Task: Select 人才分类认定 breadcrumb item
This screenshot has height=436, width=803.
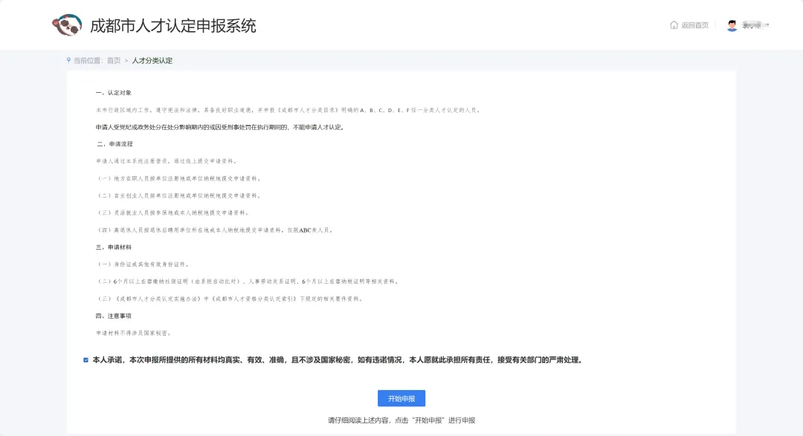Action: (152, 60)
